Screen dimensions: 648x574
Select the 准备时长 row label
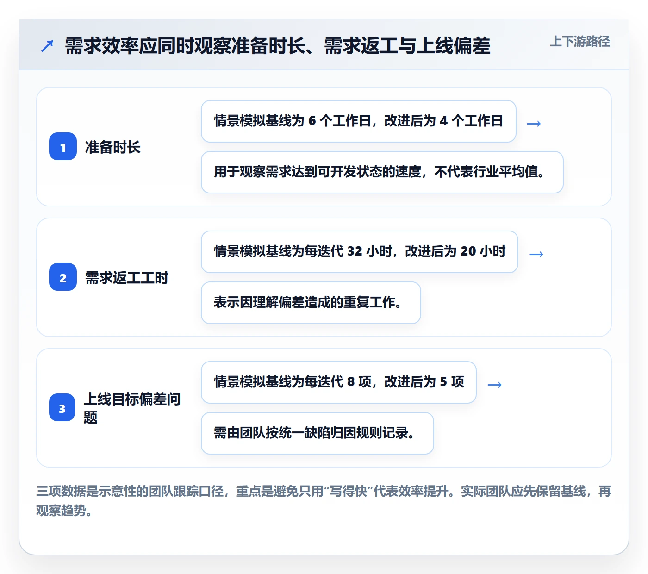(x=112, y=147)
